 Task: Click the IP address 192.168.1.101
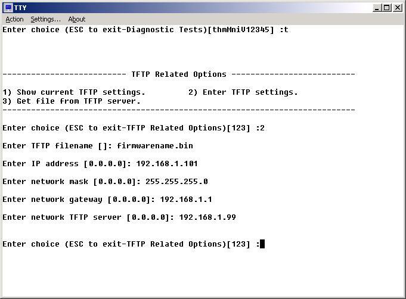pyautogui.click(x=166, y=163)
